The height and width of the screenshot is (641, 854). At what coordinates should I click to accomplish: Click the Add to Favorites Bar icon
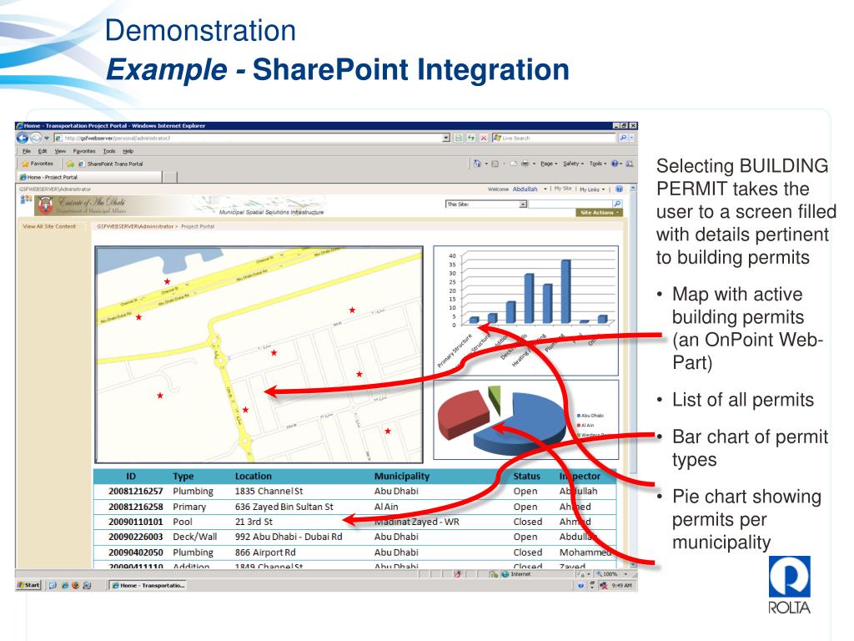coord(70,164)
